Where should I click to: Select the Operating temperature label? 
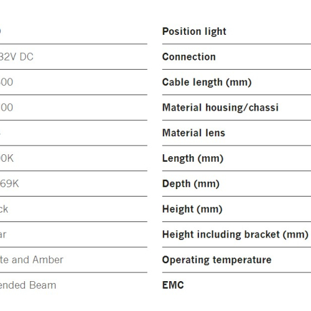pyautogui.click(x=217, y=260)
